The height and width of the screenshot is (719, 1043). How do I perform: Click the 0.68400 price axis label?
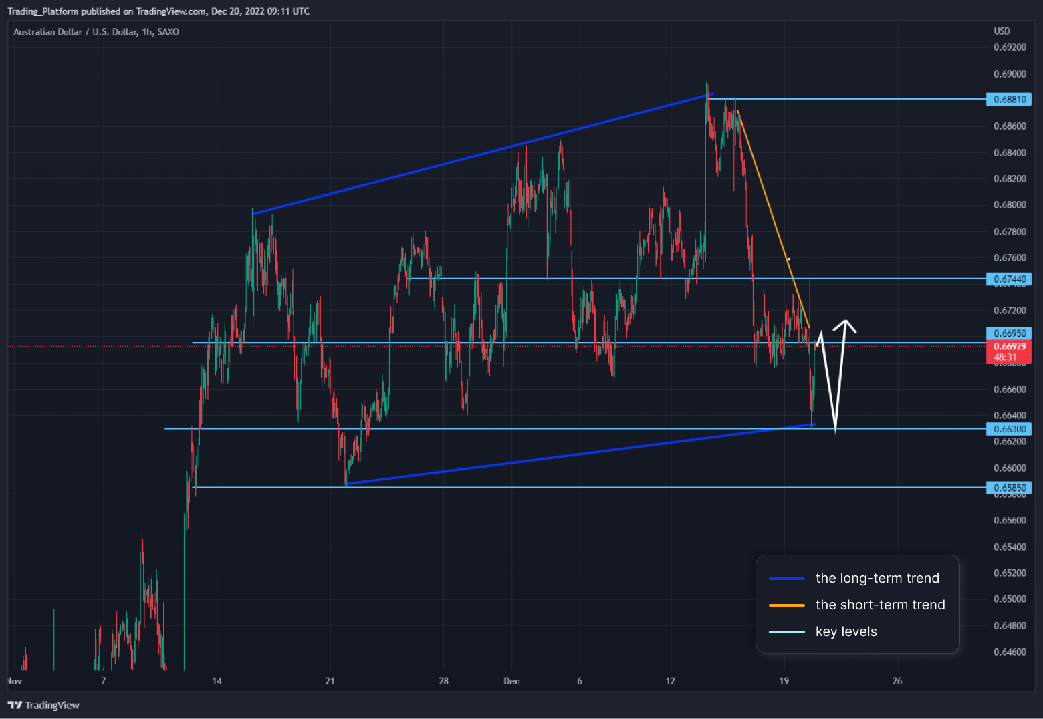click(1010, 153)
